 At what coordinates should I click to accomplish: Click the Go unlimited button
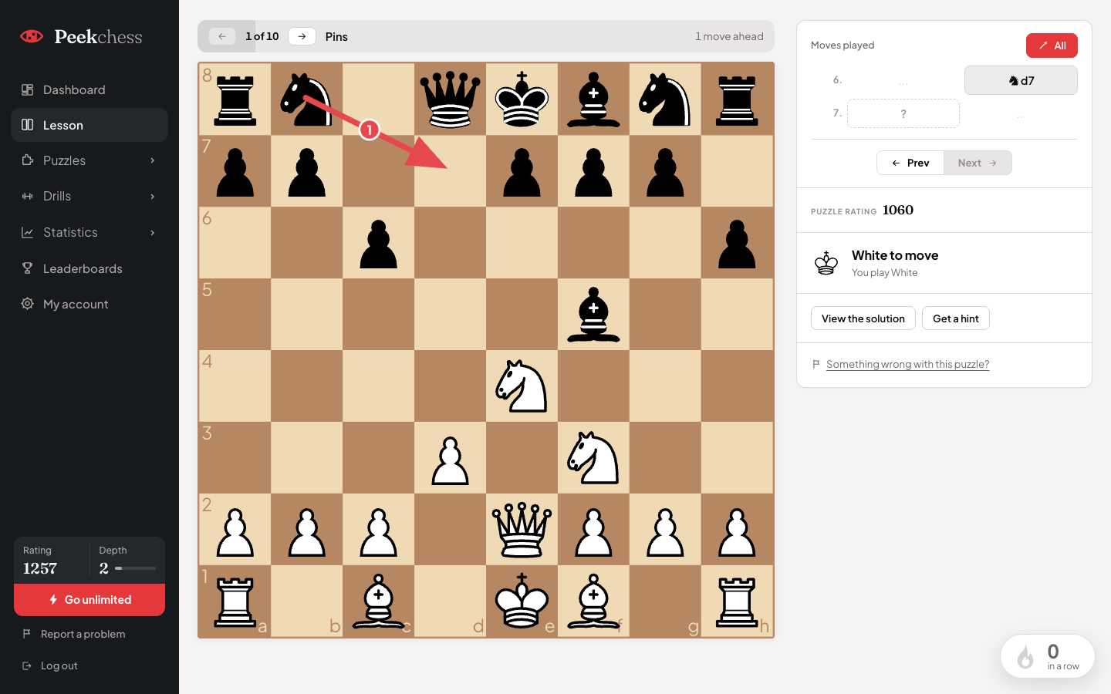(x=89, y=600)
